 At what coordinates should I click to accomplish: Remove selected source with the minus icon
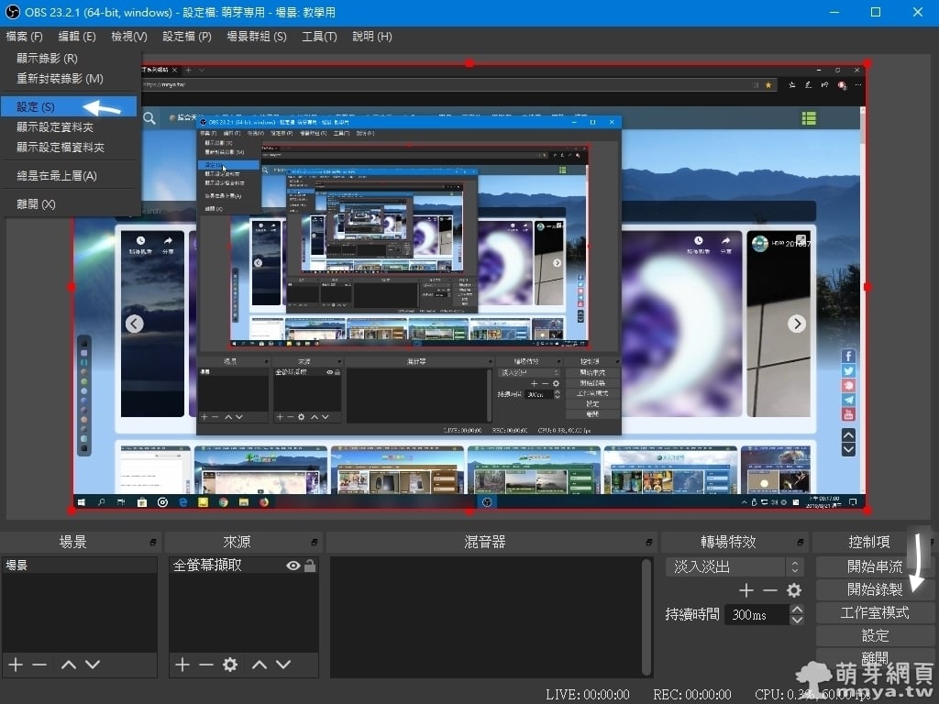click(x=206, y=665)
